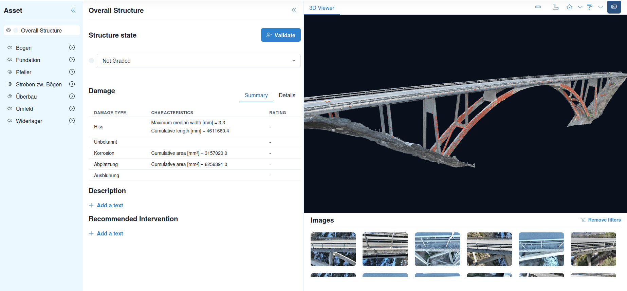Viewport: 627px width, 291px height.
Task: Select the 3D Viewer tab
Action: click(321, 8)
